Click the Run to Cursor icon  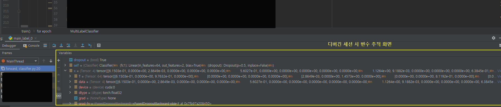click(90, 45)
